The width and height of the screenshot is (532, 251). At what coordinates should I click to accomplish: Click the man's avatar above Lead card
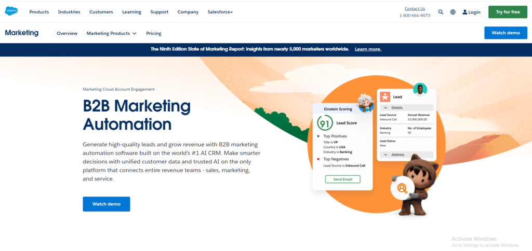(420, 89)
